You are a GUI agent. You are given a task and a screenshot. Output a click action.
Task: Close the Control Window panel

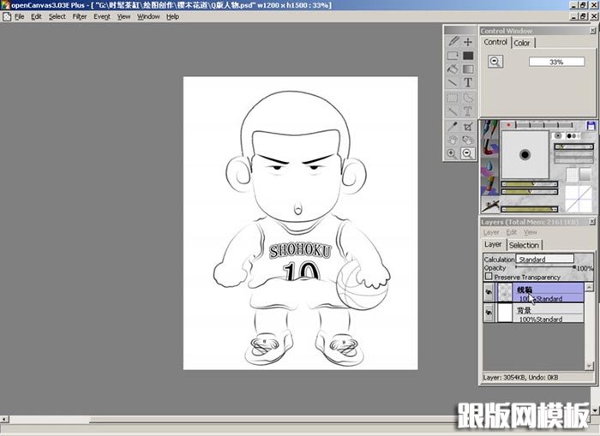coord(592,31)
